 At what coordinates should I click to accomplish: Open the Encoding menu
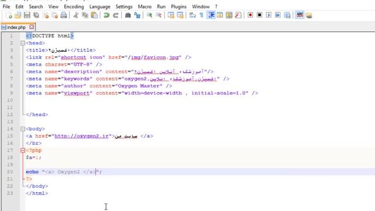click(x=74, y=6)
